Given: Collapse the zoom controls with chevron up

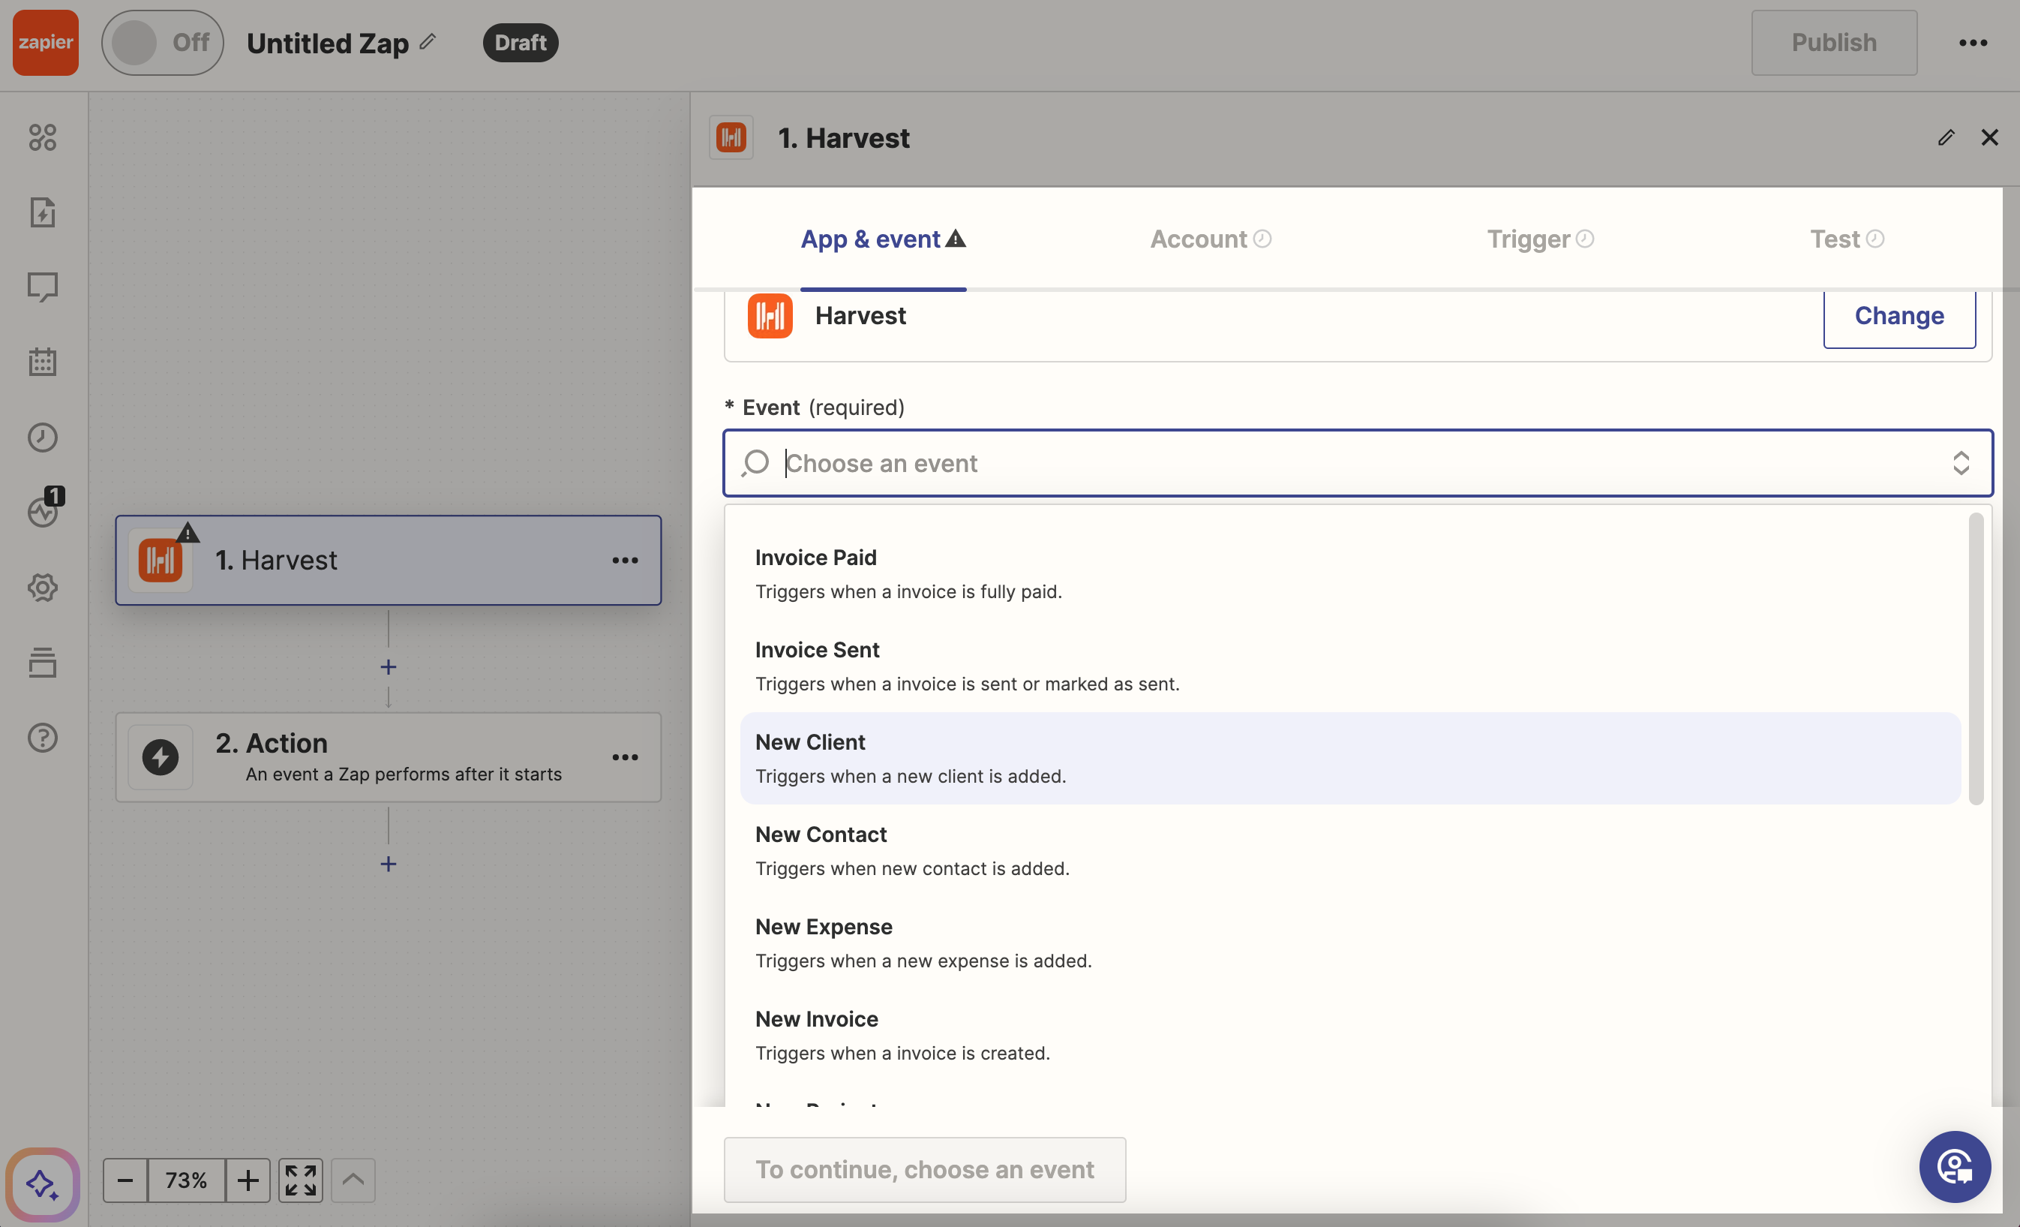Looking at the screenshot, I should pos(353,1180).
